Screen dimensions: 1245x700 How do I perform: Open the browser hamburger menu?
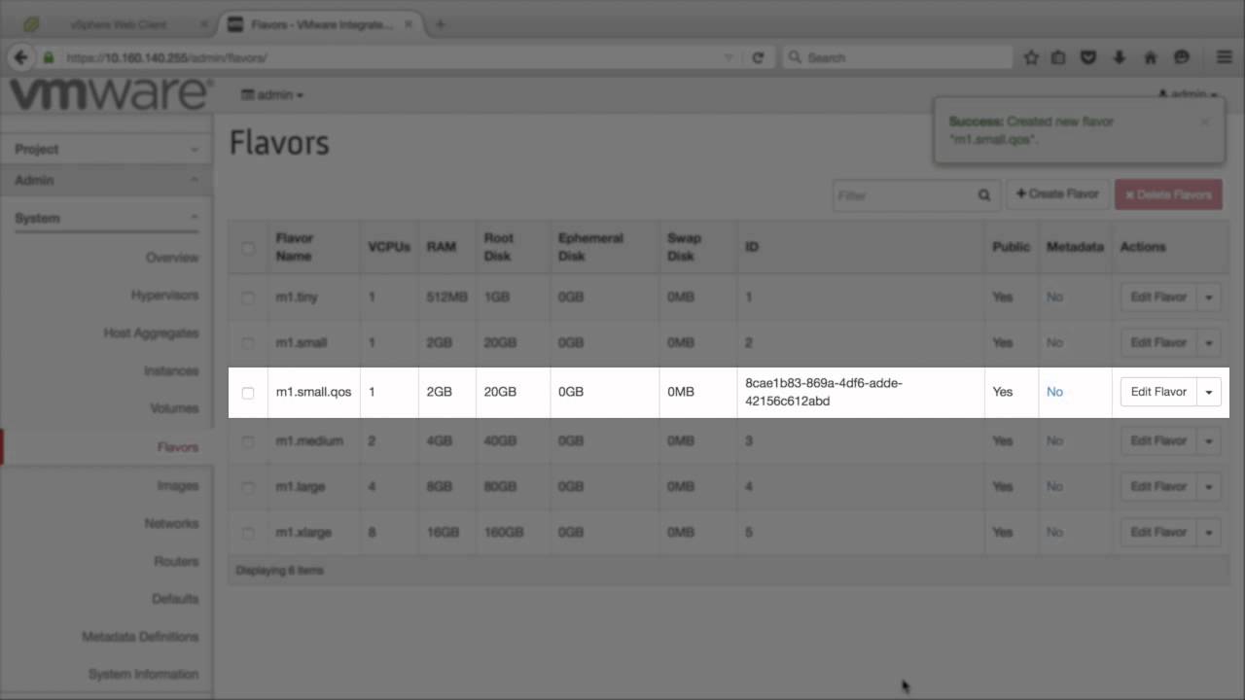coord(1225,57)
